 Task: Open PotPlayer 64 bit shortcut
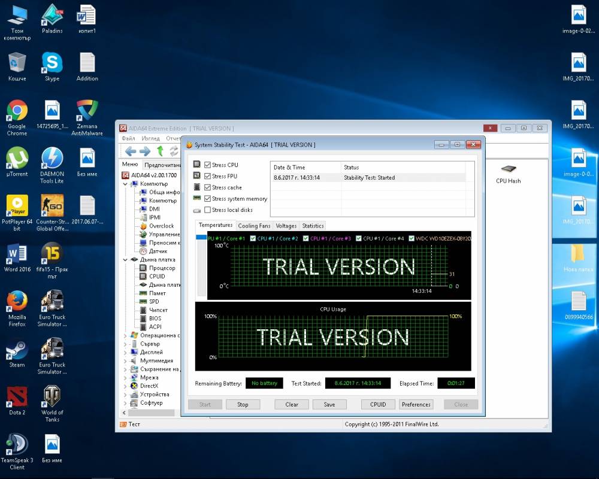point(17,213)
